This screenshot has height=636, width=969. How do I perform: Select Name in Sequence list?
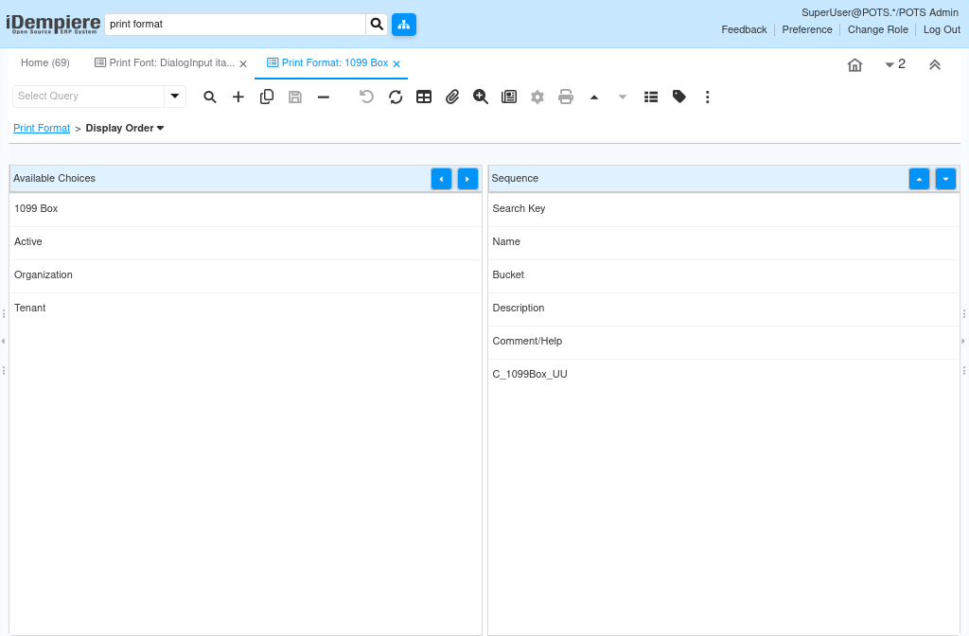point(724,242)
